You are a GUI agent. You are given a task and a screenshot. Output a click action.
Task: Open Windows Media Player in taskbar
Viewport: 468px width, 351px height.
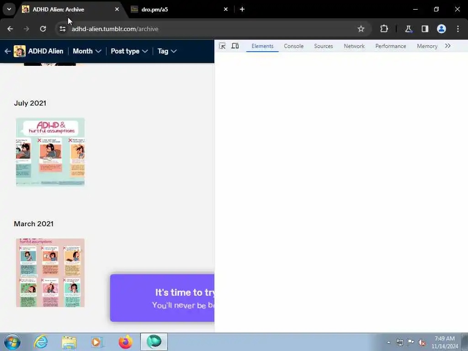pyautogui.click(x=97, y=342)
